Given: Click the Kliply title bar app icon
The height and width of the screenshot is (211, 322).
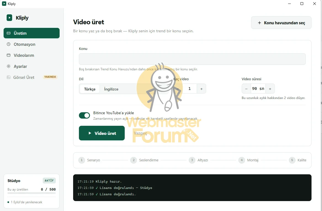Looking at the screenshot, I should 4,4.
